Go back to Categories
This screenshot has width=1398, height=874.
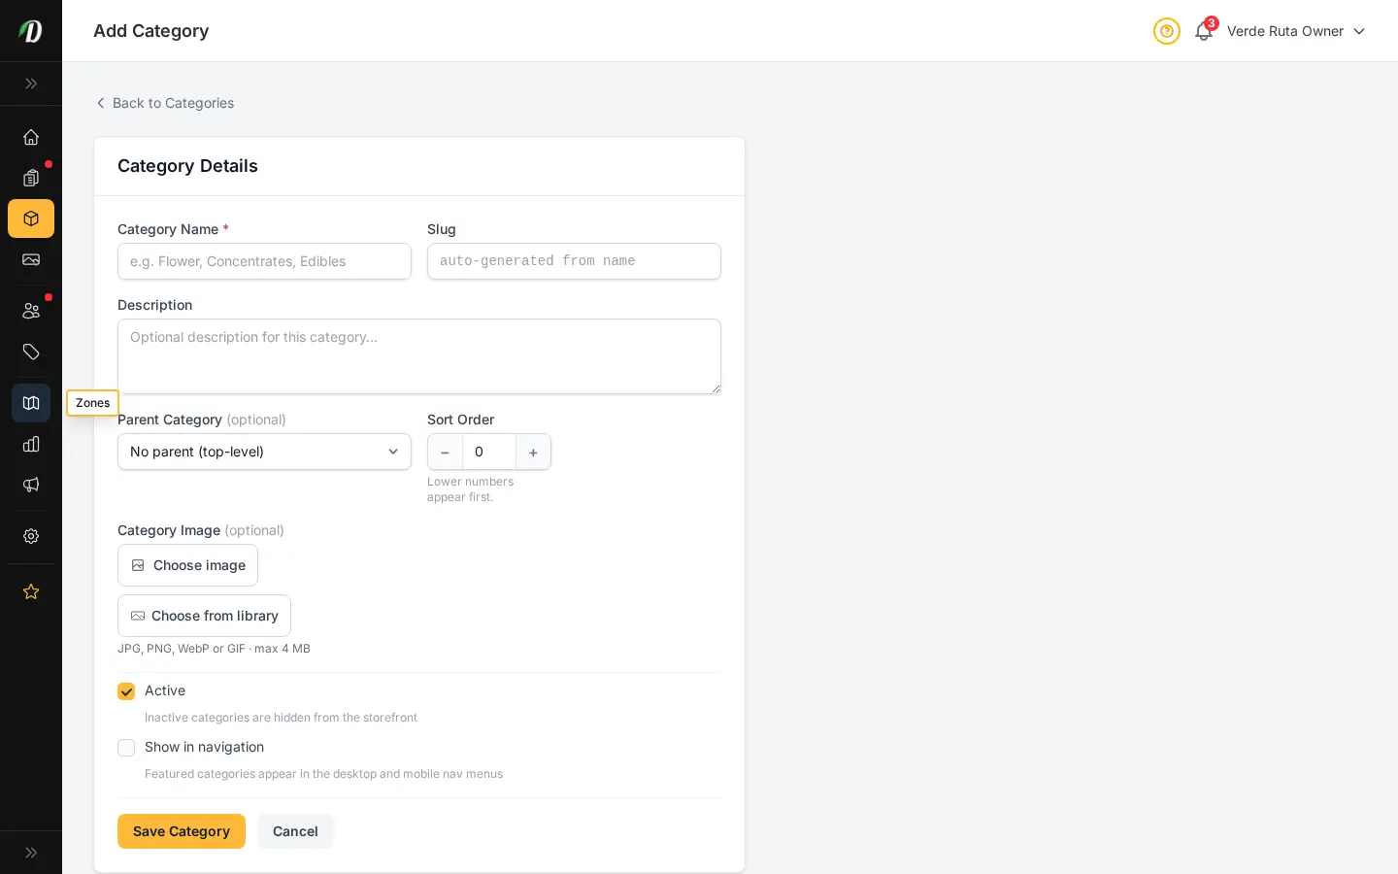tap(164, 103)
